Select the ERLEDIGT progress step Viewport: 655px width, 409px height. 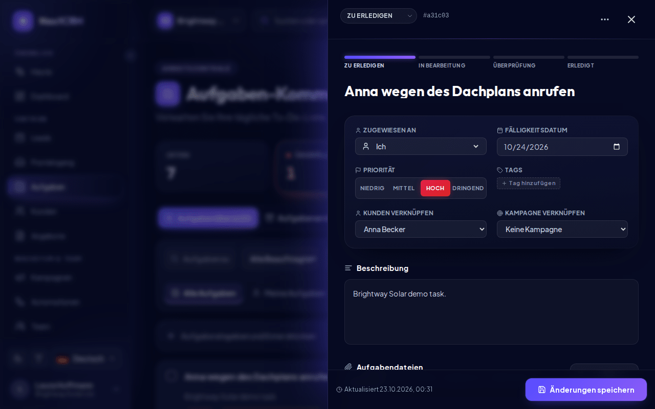coord(603,62)
